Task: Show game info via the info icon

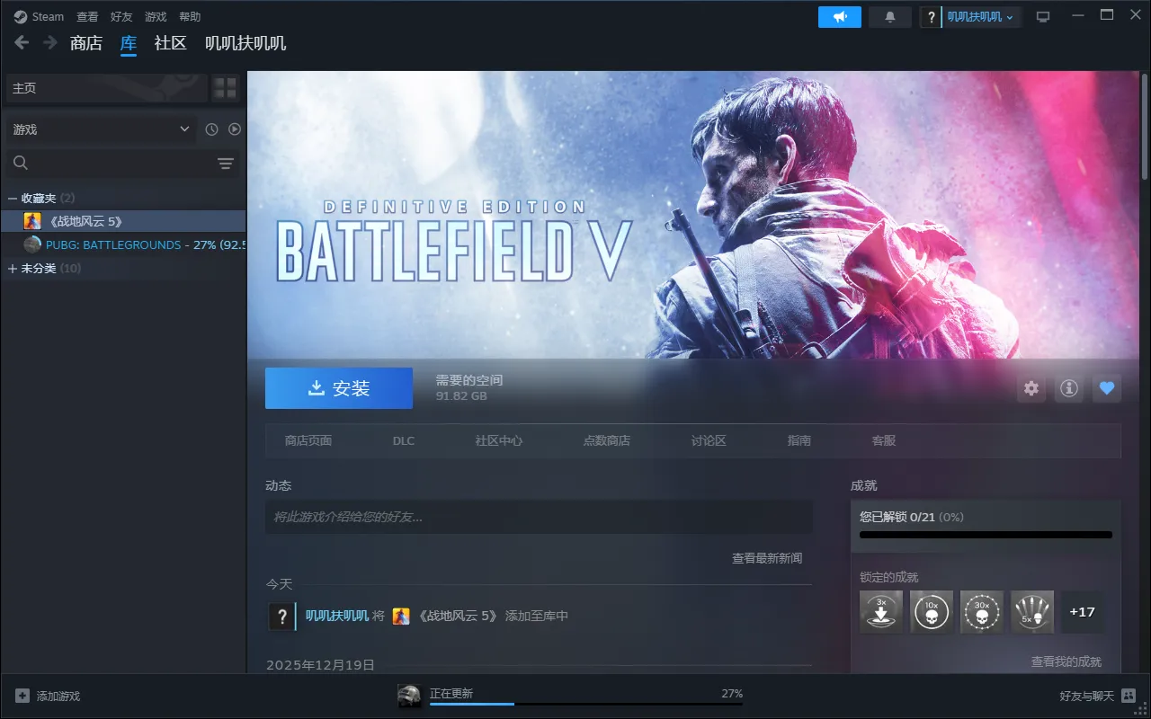Action: tap(1068, 388)
